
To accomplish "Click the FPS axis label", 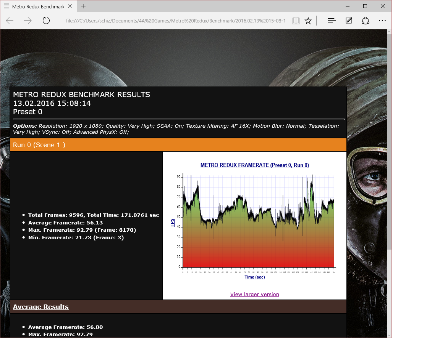I will point(172,222).
